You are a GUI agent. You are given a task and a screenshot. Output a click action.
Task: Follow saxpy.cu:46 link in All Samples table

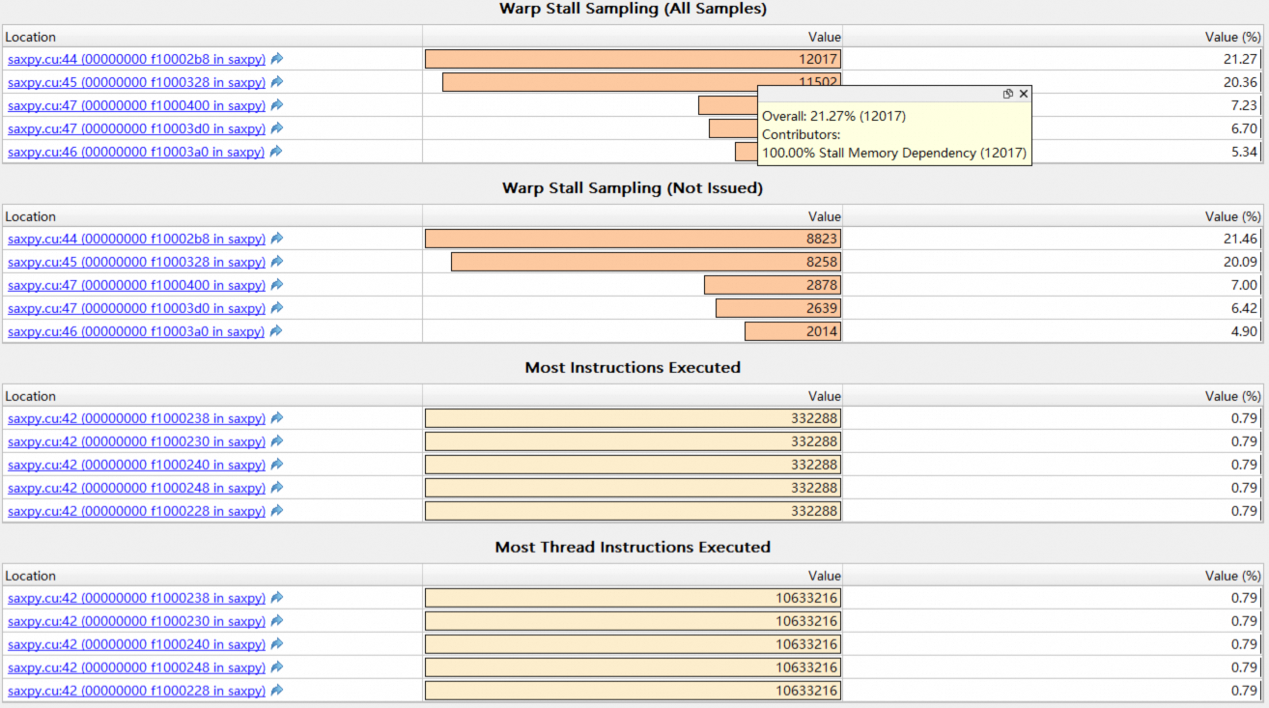pos(136,152)
